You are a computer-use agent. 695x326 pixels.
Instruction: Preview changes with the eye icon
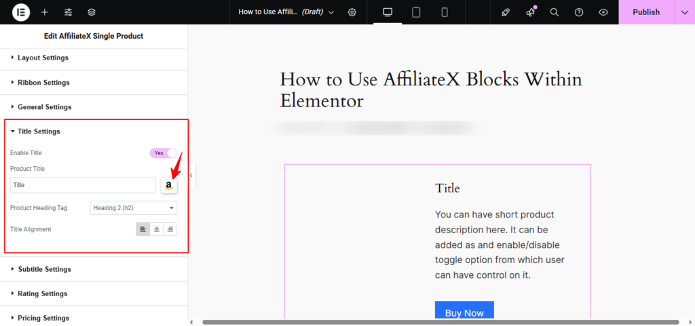click(x=603, y=12)
